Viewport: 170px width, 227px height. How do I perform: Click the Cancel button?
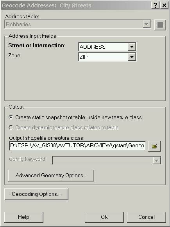coord(147,217)
